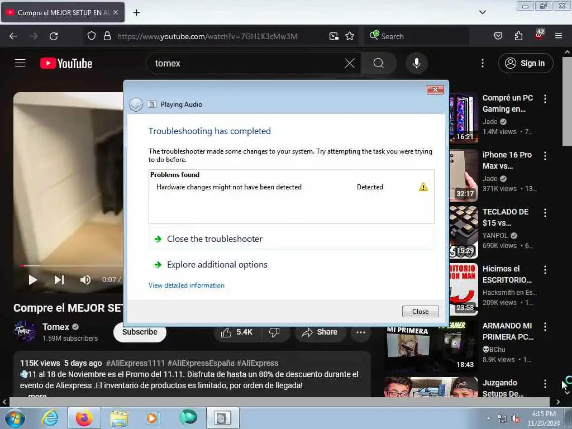Open Windows Media Player in taskbar

tap(152, 418)
